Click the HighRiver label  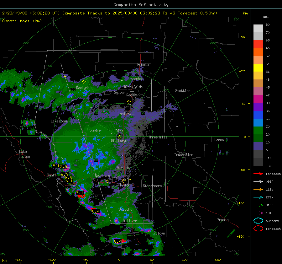pos(130,220)
